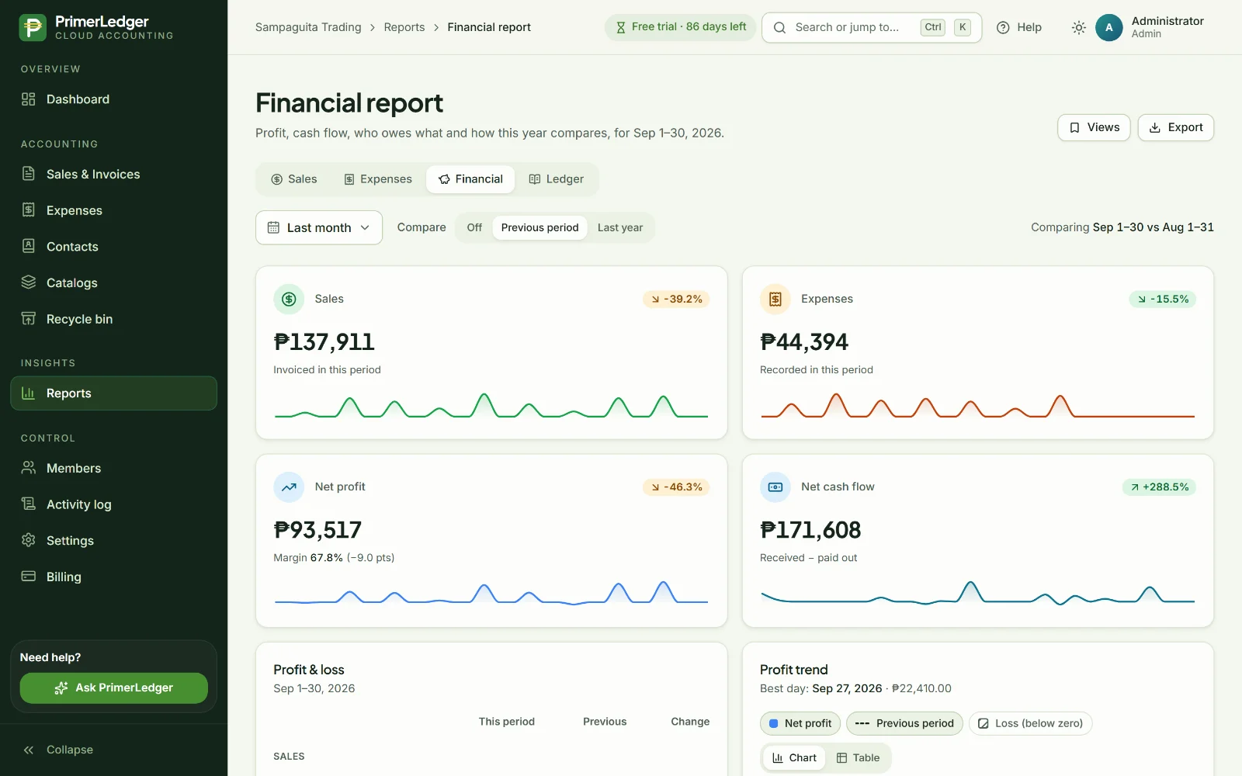Select the Financial report tab
This screenshot has width=1242, height=776.
click(x=470, y=179)
